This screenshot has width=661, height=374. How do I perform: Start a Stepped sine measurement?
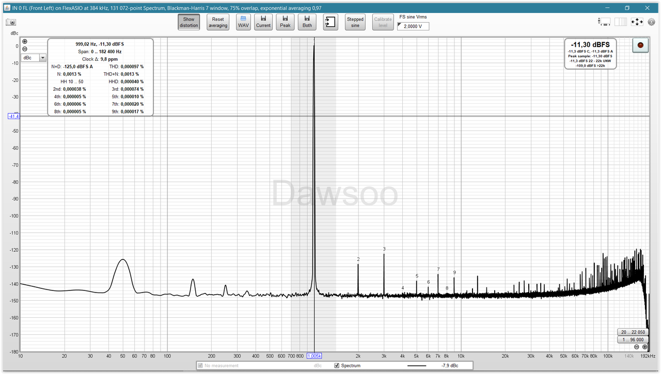[x=355, y=22]
